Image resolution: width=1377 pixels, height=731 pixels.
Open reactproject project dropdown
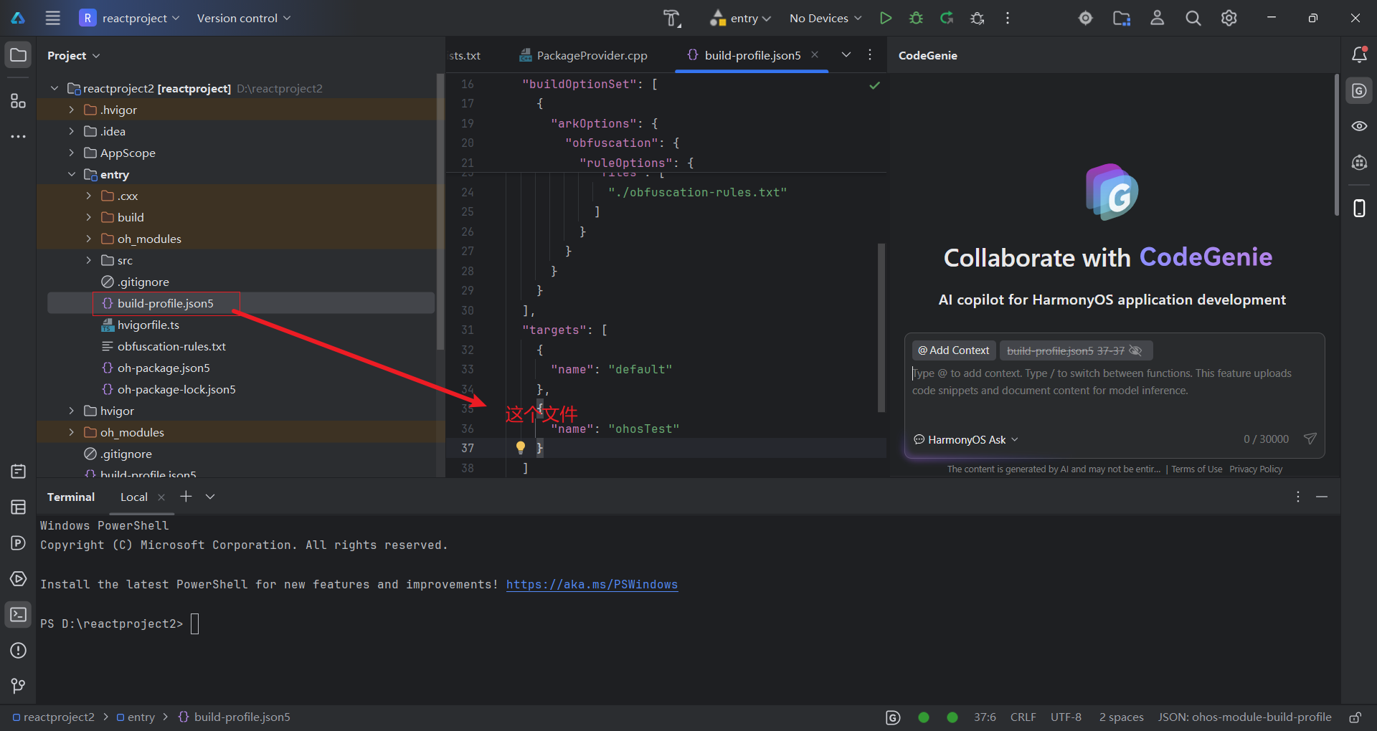click(130, 18)
